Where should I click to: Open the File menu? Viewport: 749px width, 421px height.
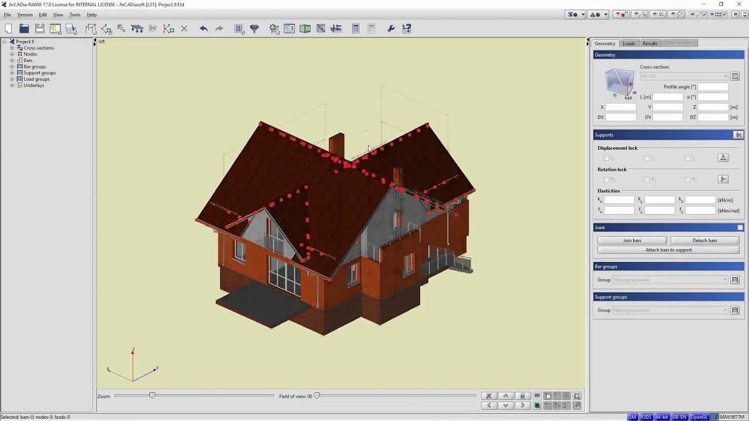click(x=8, y=15)
